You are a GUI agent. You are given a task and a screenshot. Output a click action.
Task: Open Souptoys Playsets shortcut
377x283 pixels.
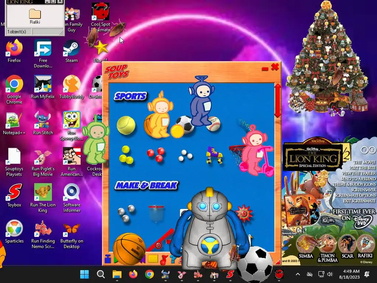click(x=14, y=162)
